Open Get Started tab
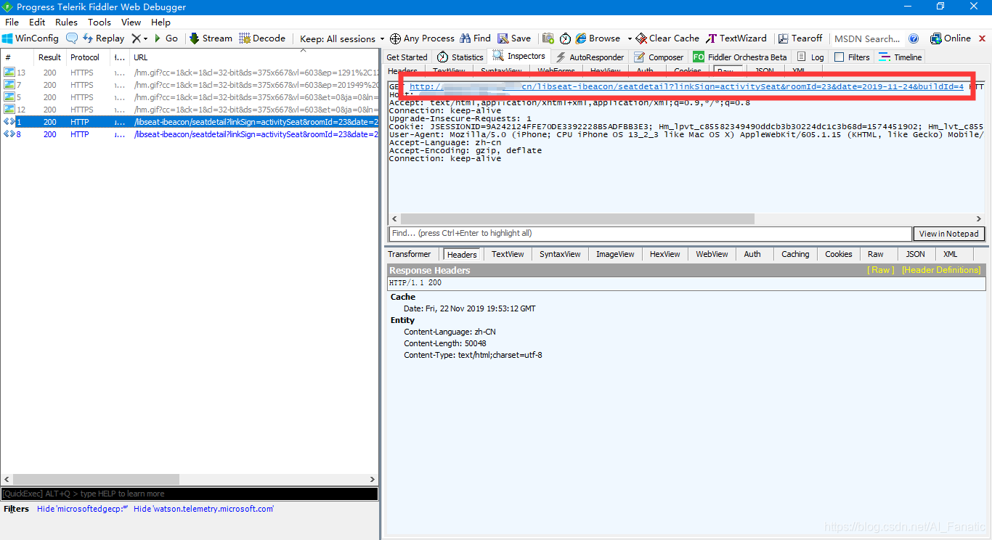Viewport: 992px width, 540px height. pos(407,57)
